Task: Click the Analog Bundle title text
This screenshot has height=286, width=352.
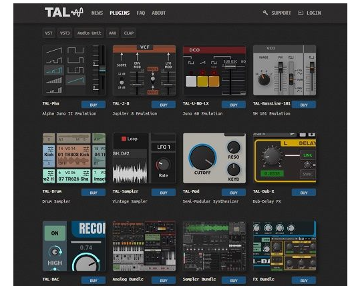Action: tap(128, 279)
